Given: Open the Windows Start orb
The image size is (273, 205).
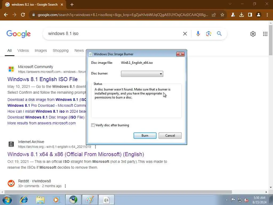Looking at the screenshot, I should pyautogui.click(x=7, y=200).
